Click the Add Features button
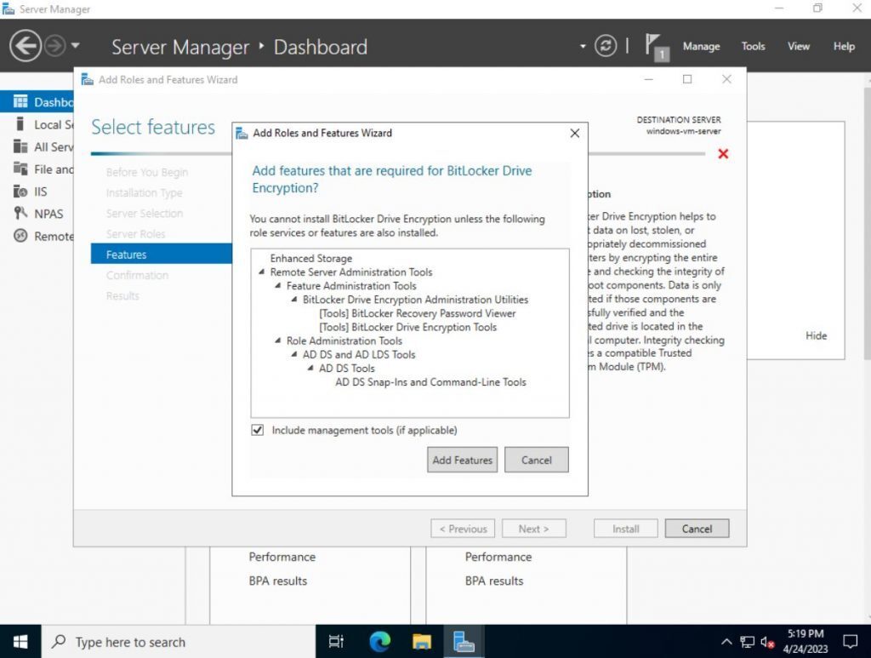 [x=462, y=460]
